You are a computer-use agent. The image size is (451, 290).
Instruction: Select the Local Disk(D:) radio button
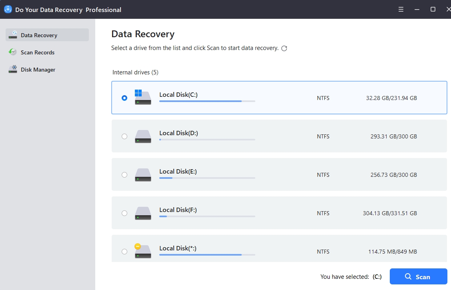(124, 136)
